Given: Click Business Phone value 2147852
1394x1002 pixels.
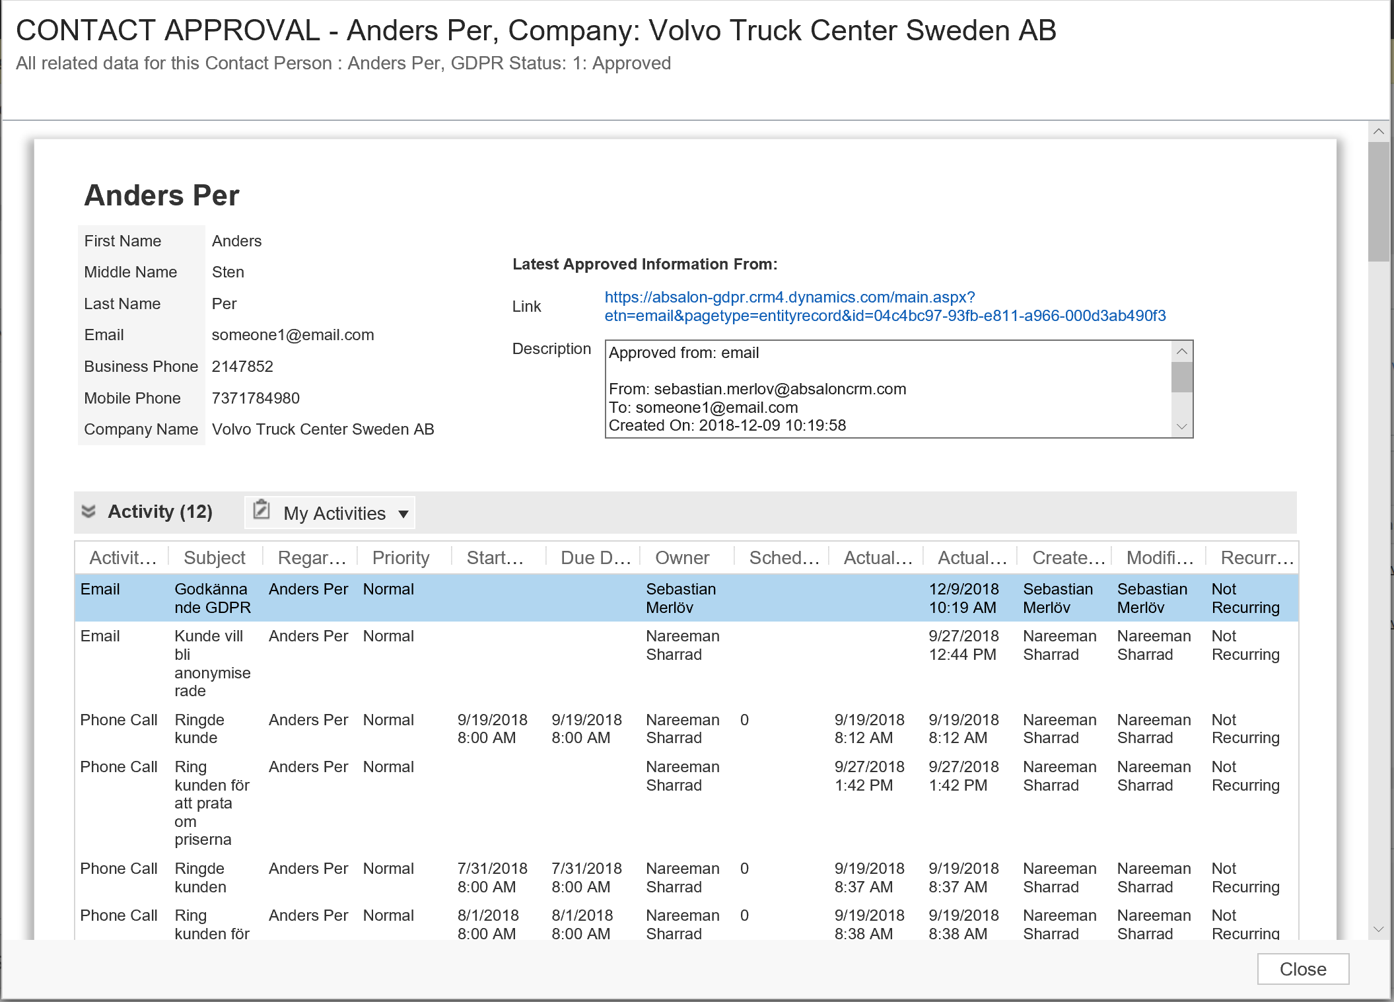Looking at the screenshot, I should click(x=242, y=367).
